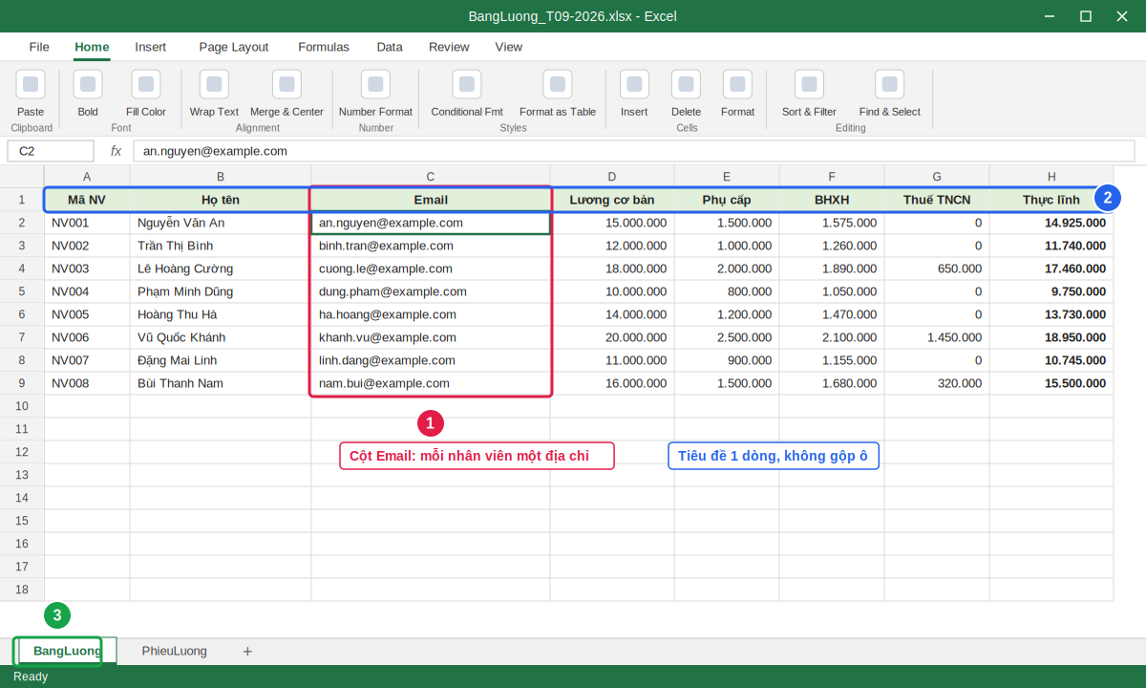Select column D header
This screenshot has height=688, width=1146.
(x=612, y=177)
